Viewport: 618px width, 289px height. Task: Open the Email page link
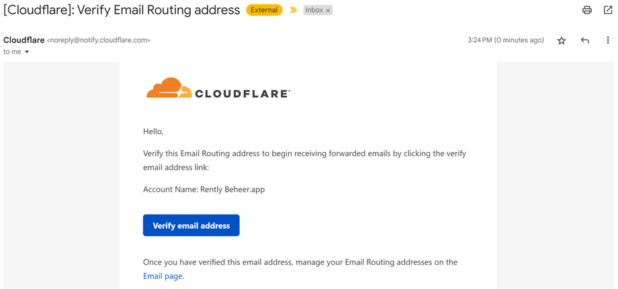pyautogui.click(x=163, y=276)
